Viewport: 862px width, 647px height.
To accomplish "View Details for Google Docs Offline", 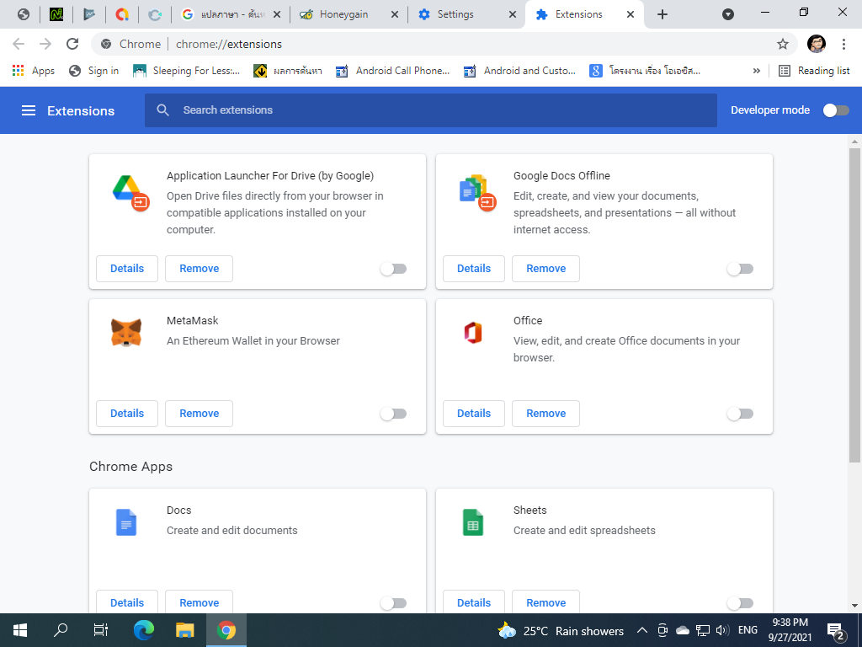I will pyautogui.click(x=474, y=269).
